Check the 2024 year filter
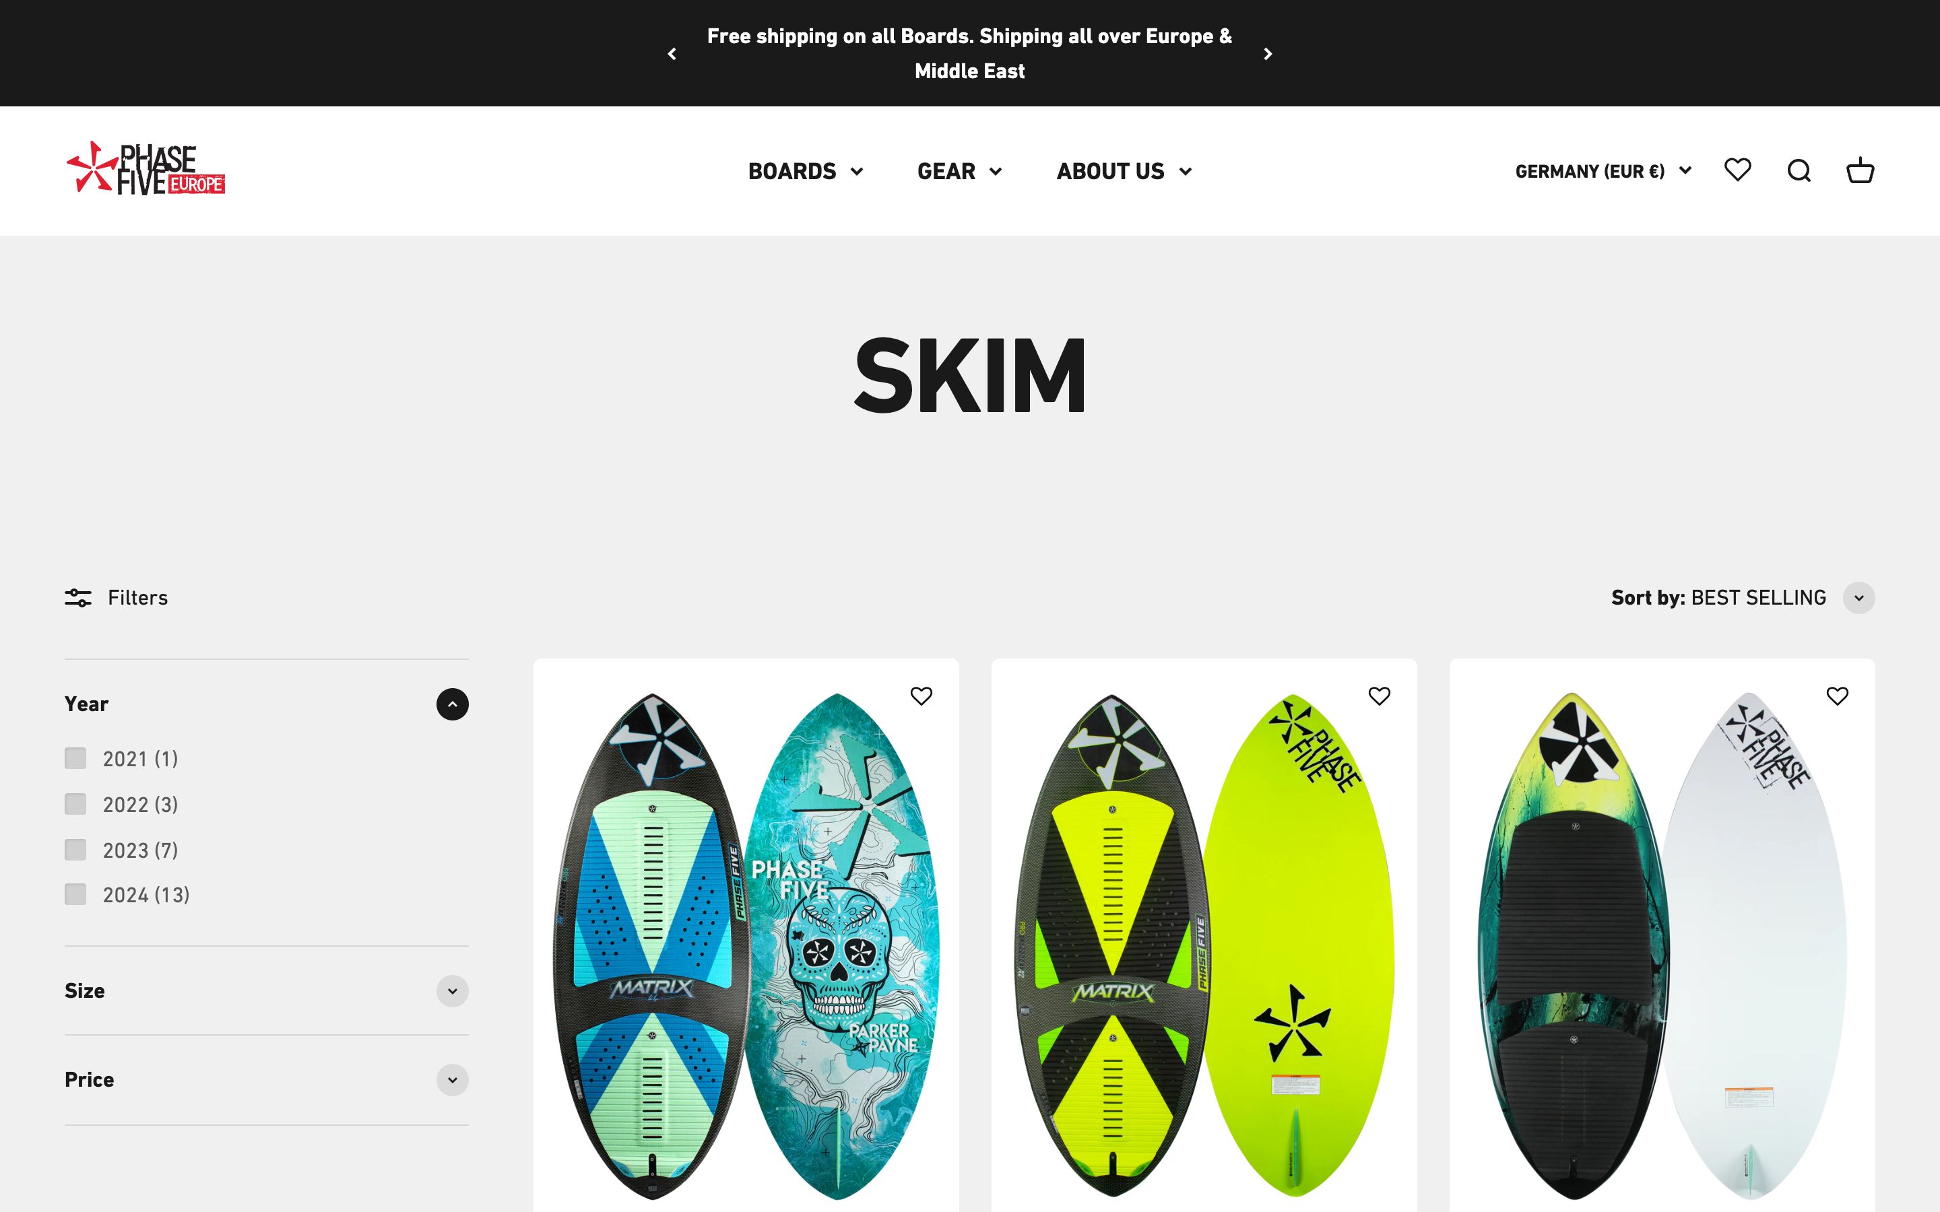1940x1212 pixels. (75, 895)
